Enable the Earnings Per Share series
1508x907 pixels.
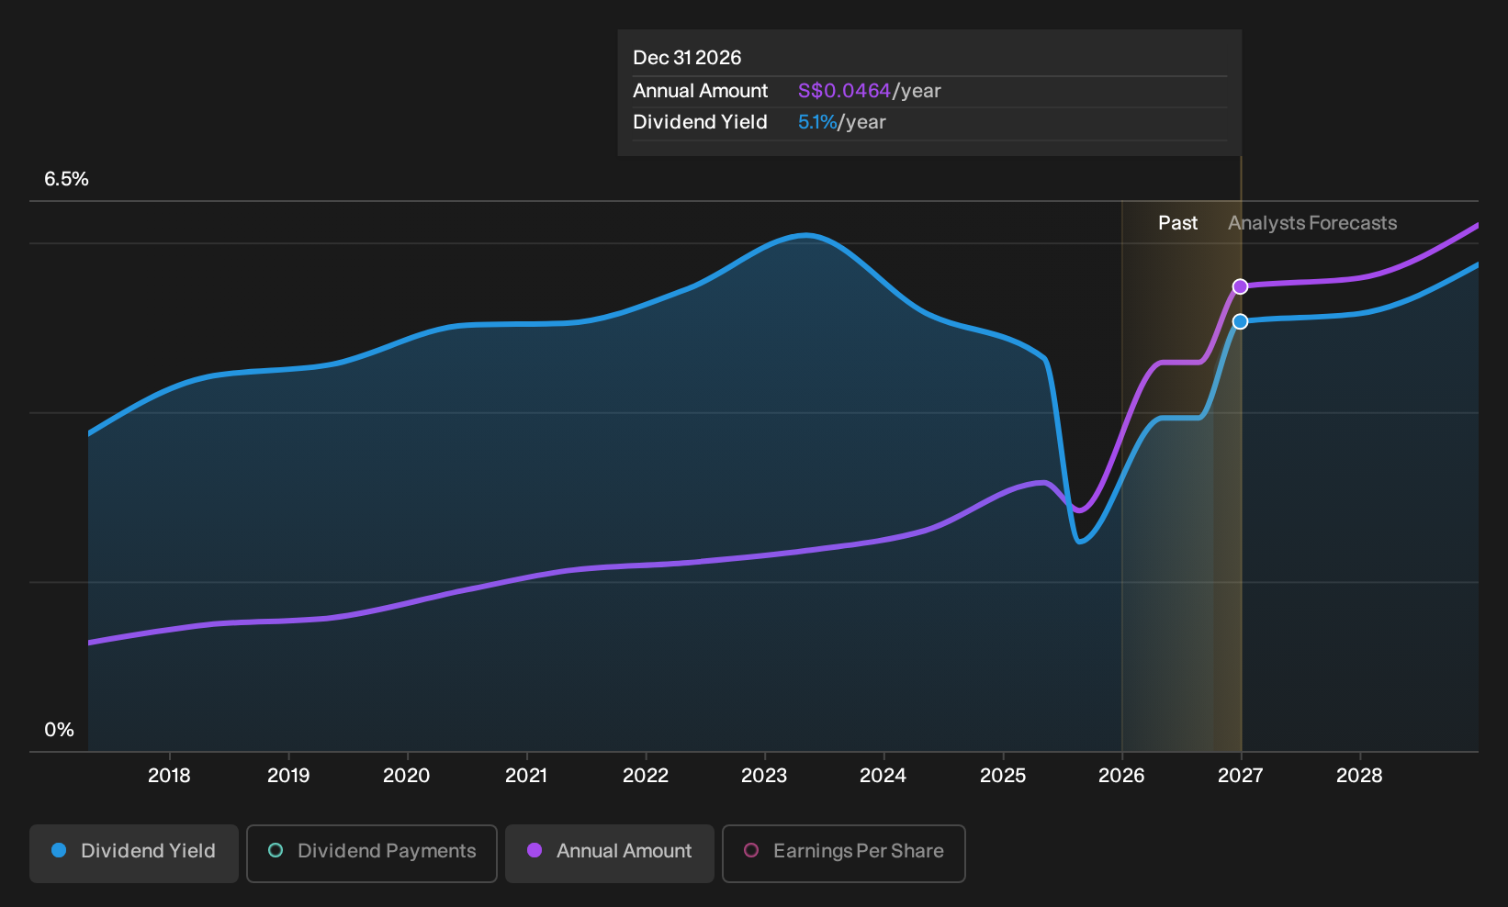coord(844,854)
